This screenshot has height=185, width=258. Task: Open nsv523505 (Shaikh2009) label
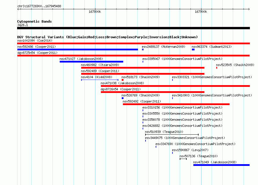tap(235, 65)
